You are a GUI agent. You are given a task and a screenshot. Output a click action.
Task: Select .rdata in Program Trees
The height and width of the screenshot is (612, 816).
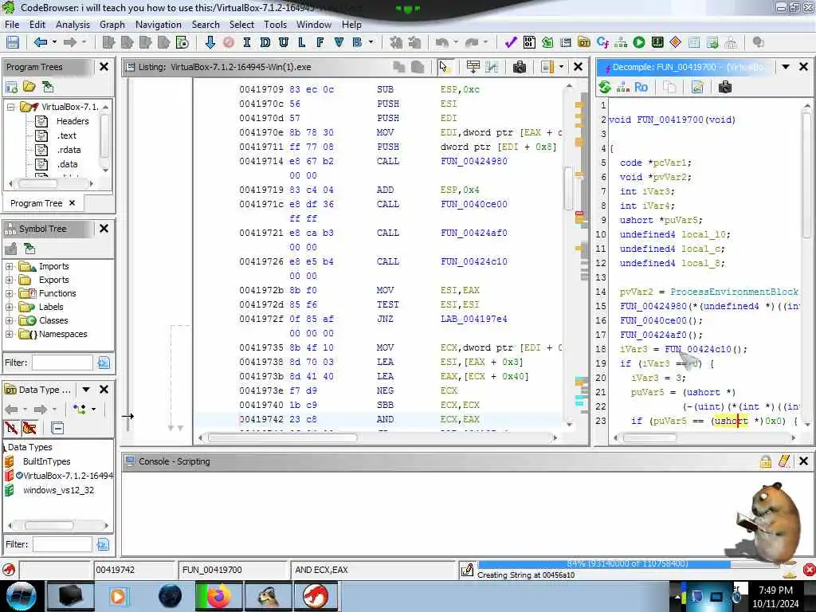(x=69, y=150)
